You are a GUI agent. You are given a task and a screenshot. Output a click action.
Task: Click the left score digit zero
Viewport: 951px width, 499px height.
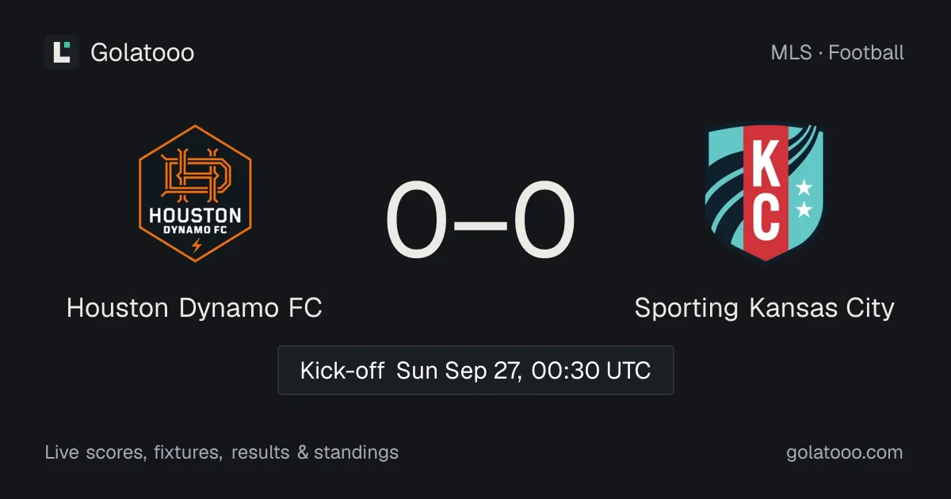[x=418, y=221]
